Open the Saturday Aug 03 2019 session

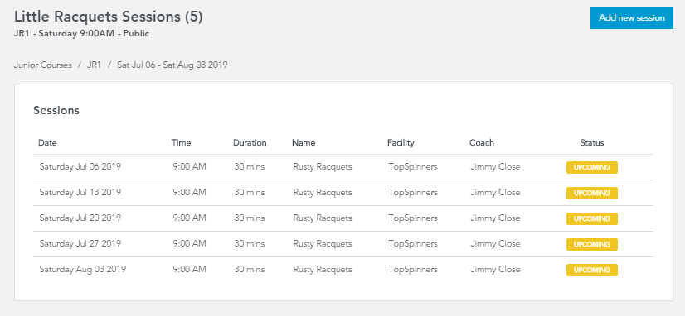click(343, 270)
